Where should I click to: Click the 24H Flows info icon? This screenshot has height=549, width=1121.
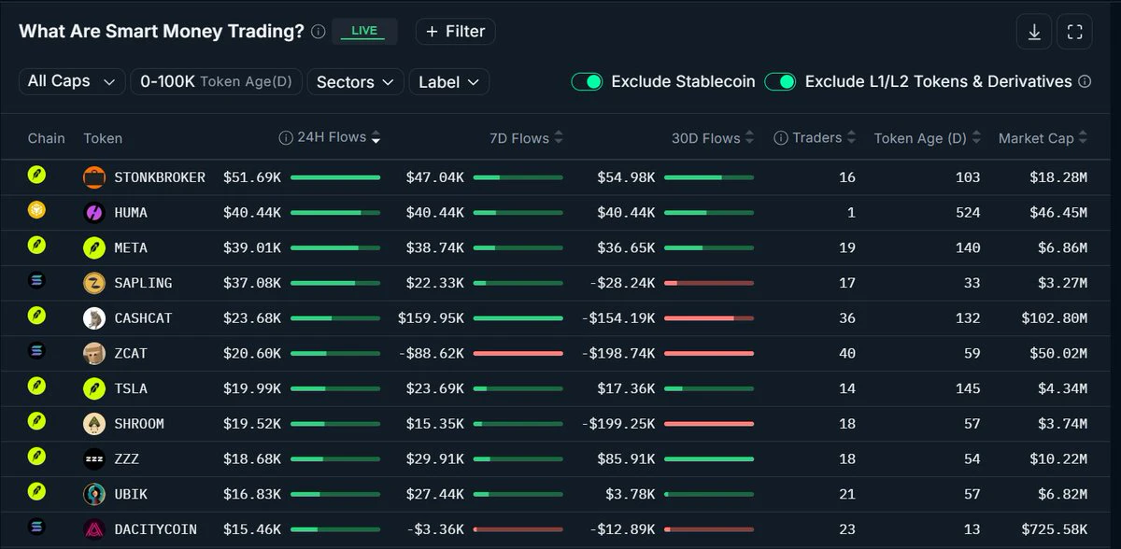tap(286, 138)
